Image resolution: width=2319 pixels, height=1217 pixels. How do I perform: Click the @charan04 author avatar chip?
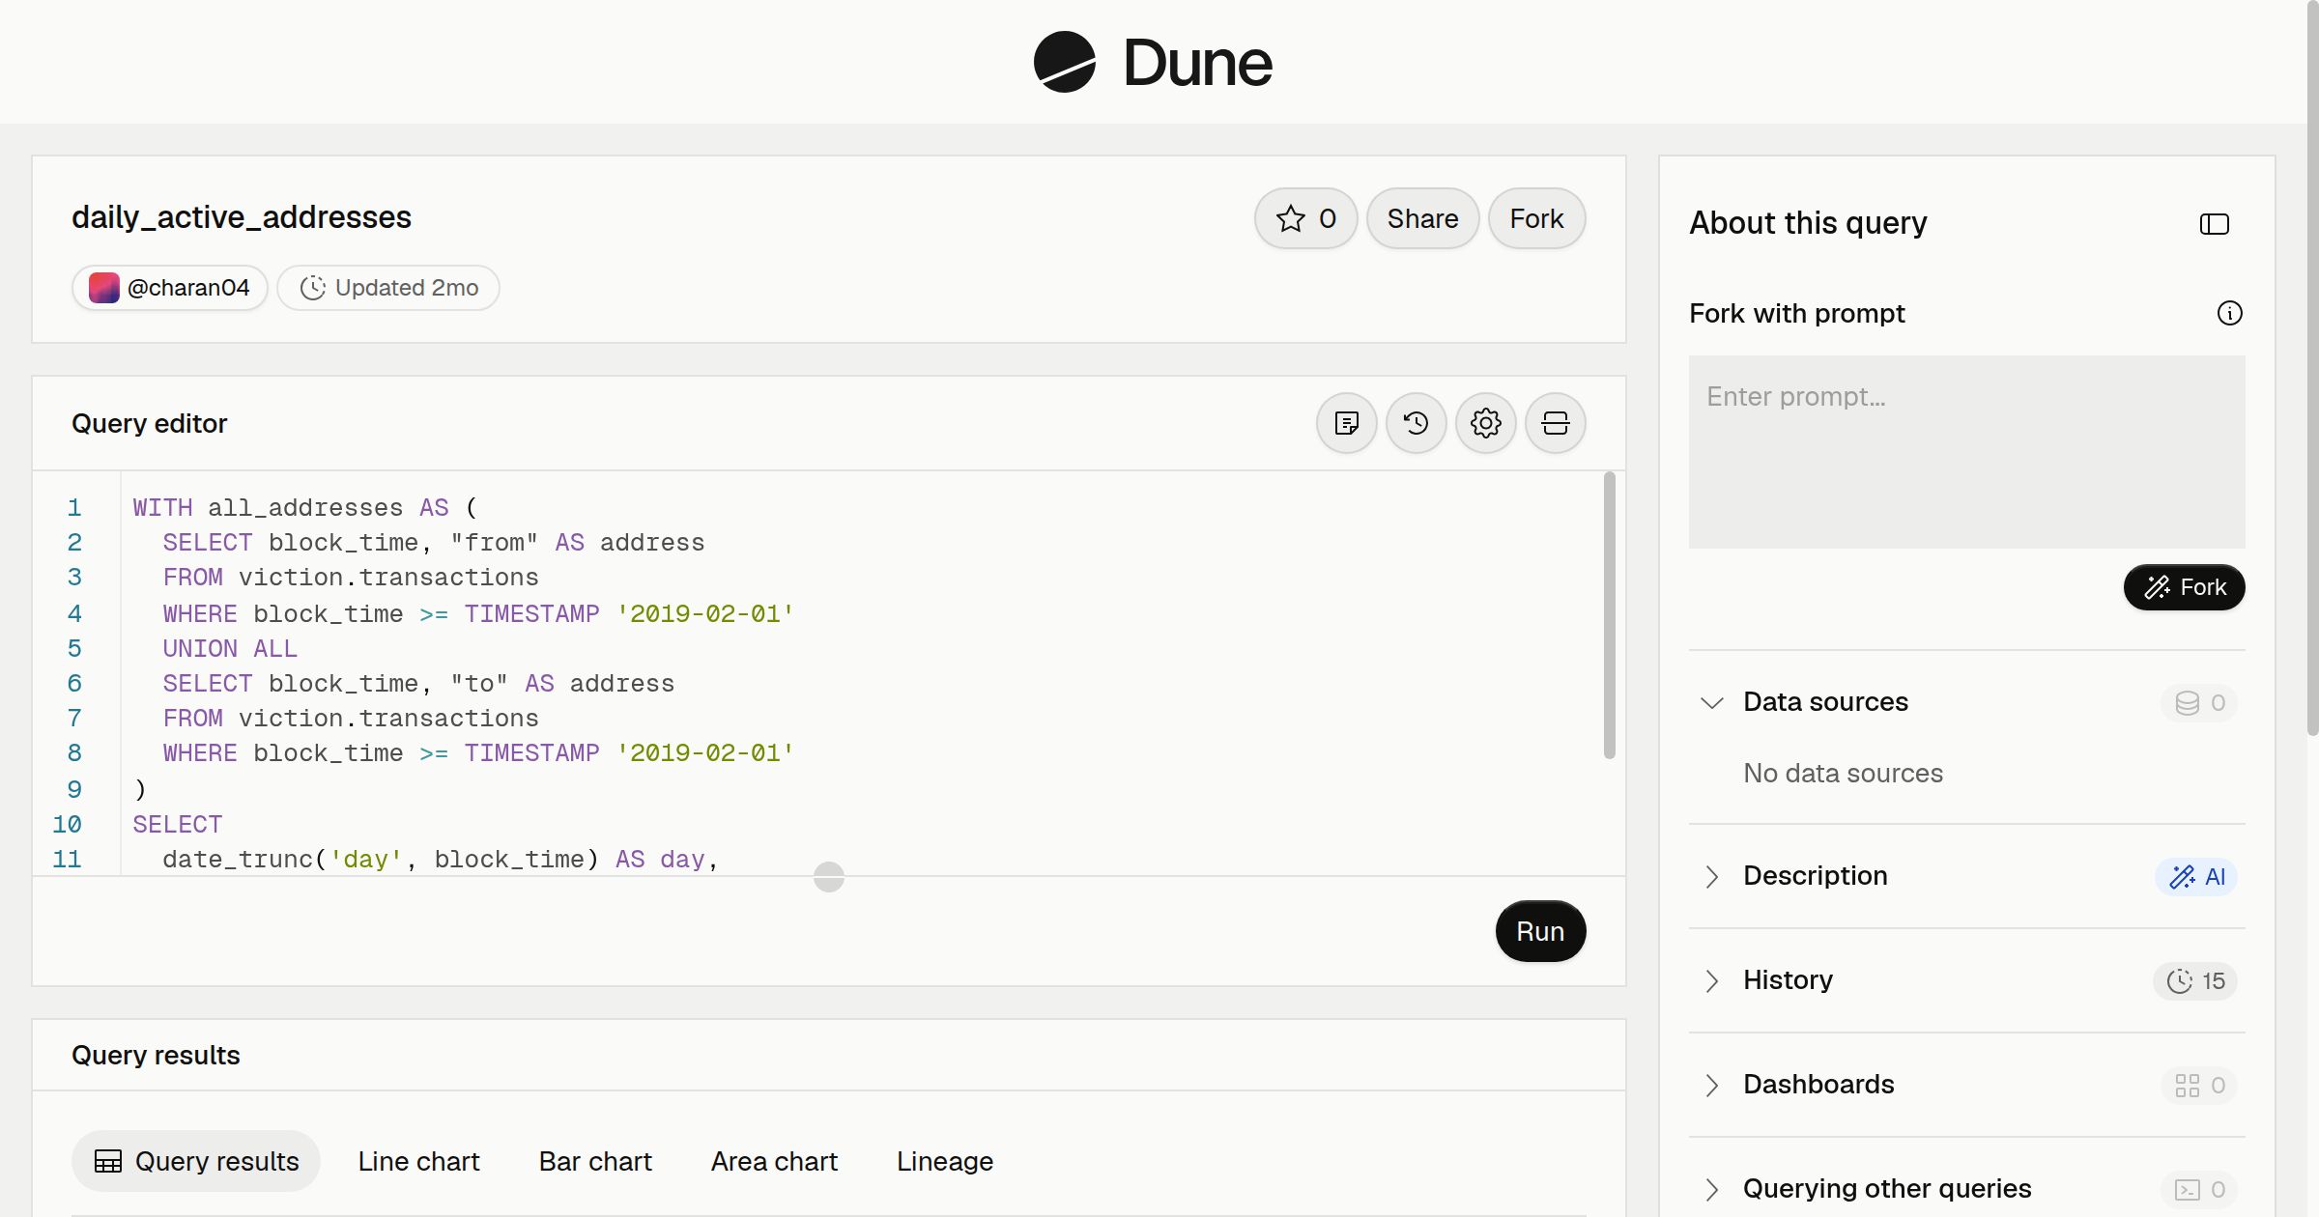pyautogui.click(x=170, y=288)
